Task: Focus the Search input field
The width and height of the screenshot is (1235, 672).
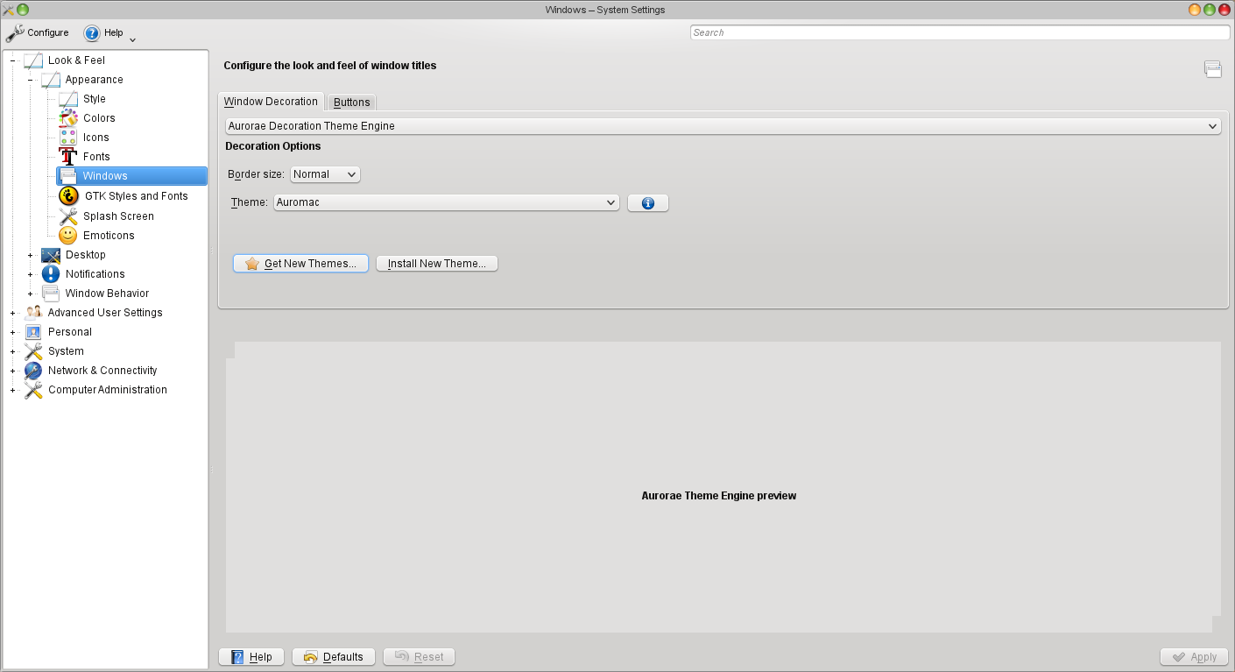Action: 960,32
